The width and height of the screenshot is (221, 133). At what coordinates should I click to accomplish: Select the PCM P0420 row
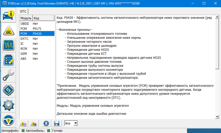[x=37, y=33]
